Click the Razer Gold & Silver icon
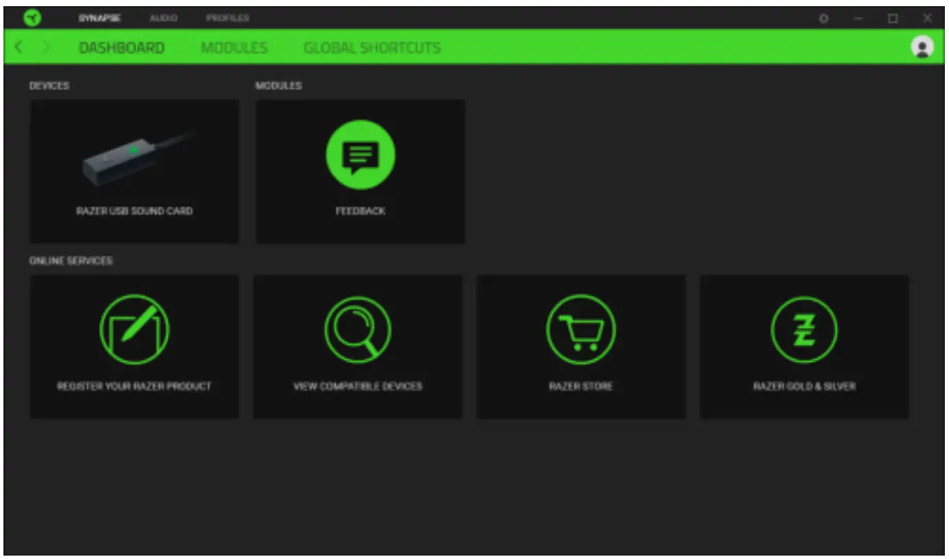949x559 pixels. tap(804, 330)
